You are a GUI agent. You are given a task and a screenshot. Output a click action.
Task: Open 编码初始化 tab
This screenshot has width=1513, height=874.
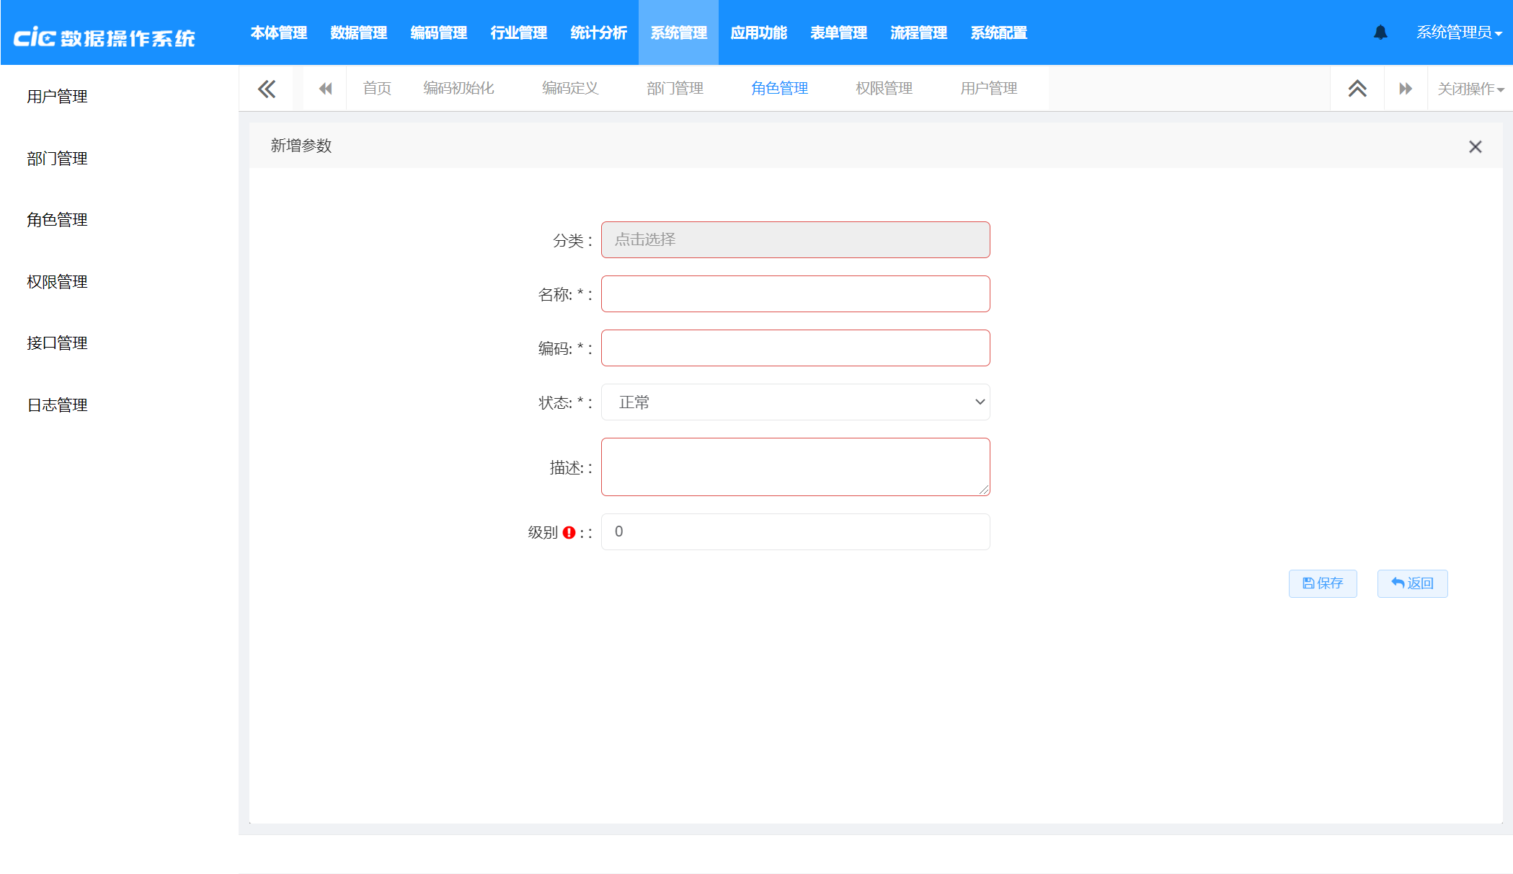458,89
